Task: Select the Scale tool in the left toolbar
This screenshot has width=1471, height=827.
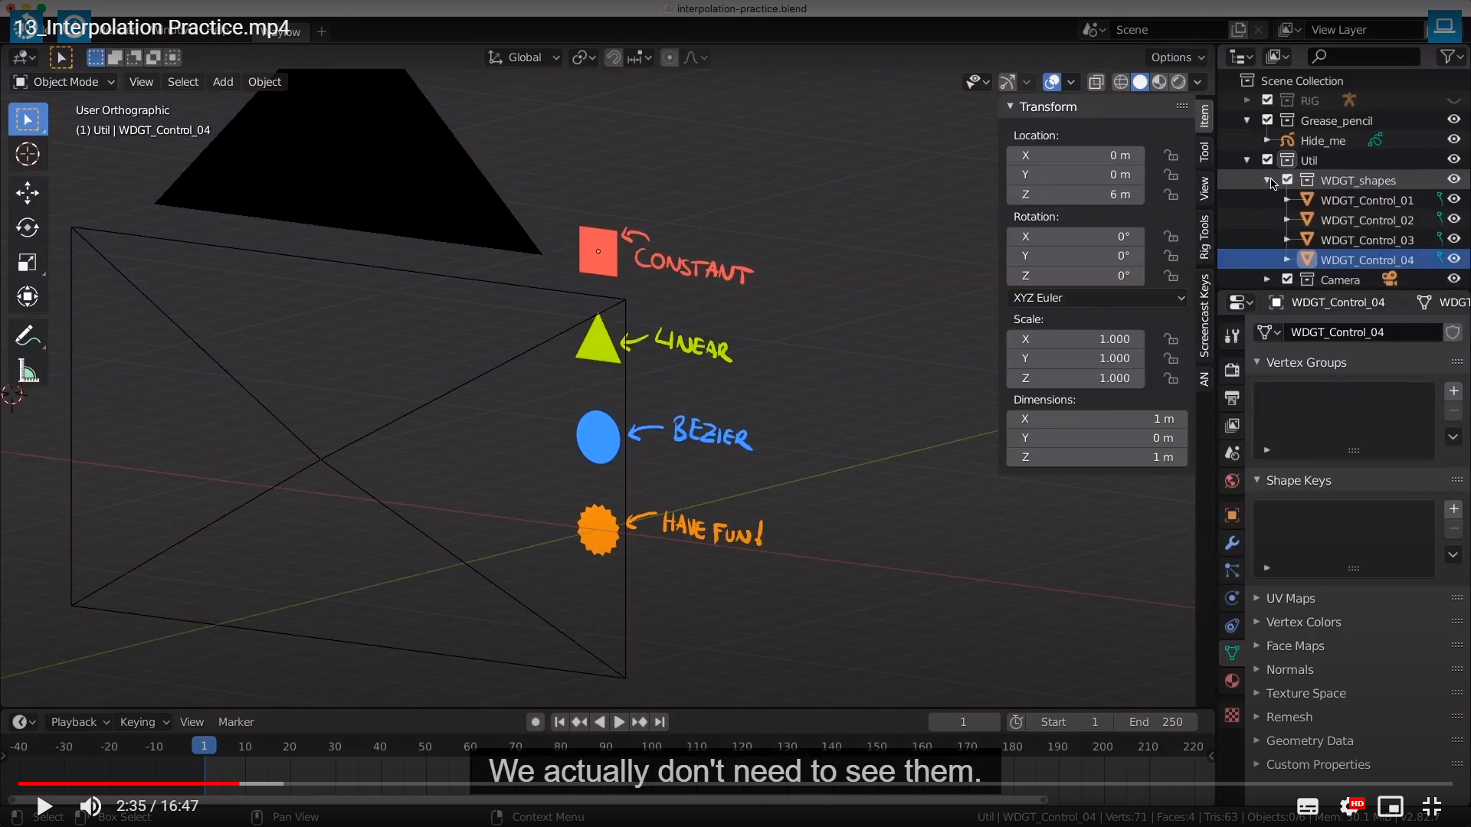Action: pos(28,263)
